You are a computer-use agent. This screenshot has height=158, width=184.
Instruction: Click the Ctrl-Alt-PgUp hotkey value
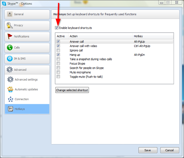142,46
